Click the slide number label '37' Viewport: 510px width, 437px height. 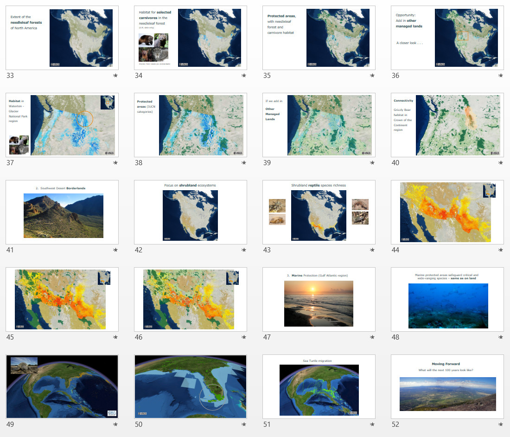pyautogui.click(x=10, y=163)
